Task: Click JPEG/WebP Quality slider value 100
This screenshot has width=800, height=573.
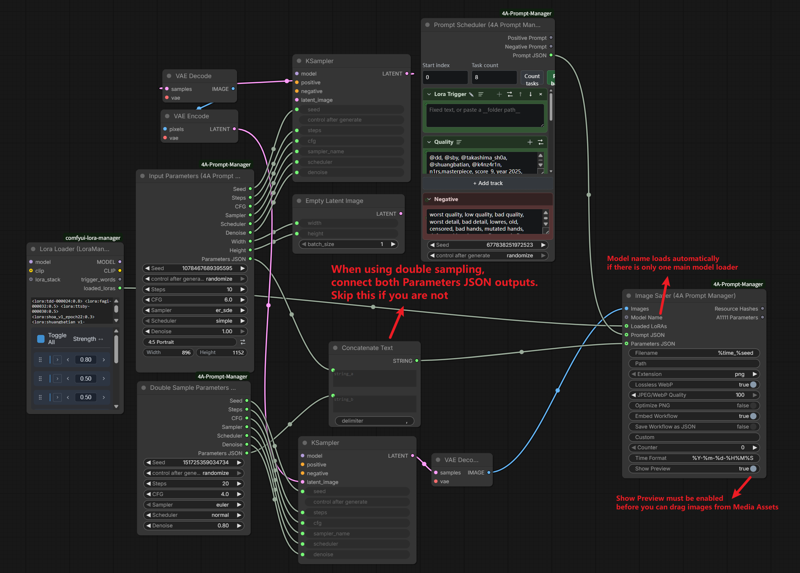Action: tap(694, 395)
